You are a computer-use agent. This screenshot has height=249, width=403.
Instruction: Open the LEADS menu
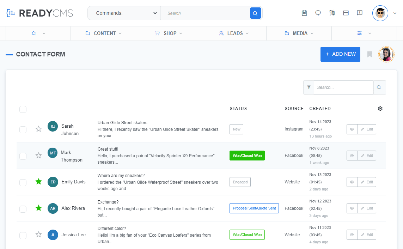pyautogui.click(x=234, y=34)
